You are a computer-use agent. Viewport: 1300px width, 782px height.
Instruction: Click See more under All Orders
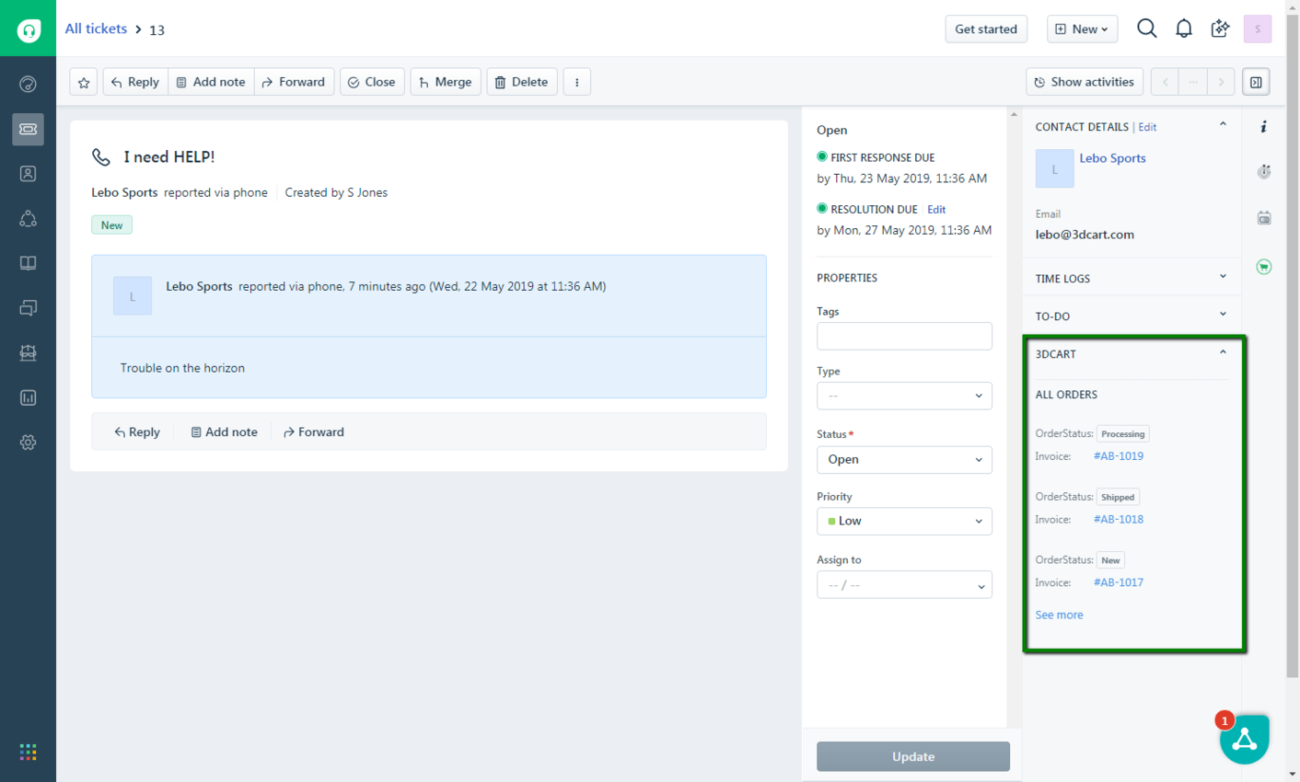coord(1059,614)
